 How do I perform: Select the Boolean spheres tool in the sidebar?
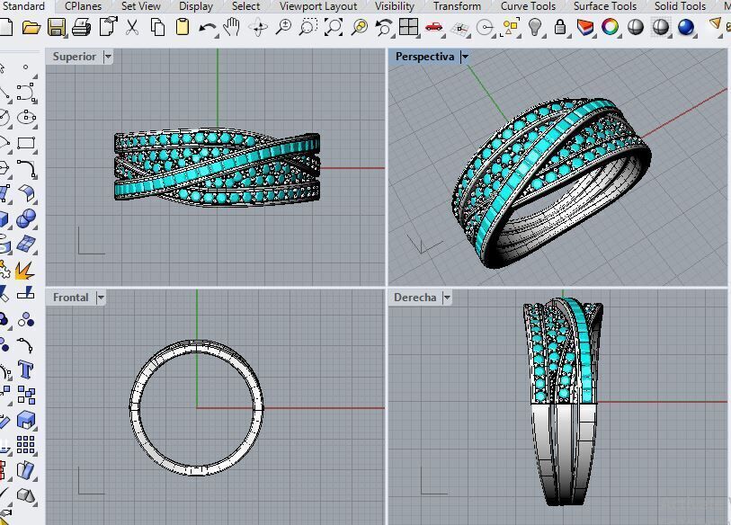tap(26, 218)
